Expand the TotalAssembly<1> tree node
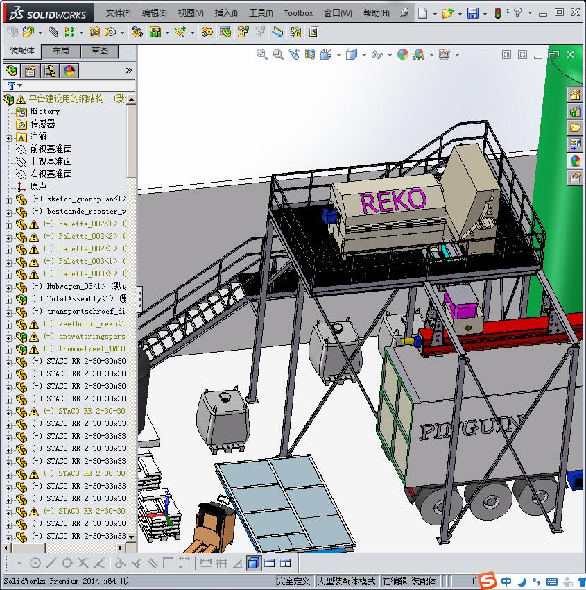This screenshot has height=590, width=586. (x=8, y=301)
